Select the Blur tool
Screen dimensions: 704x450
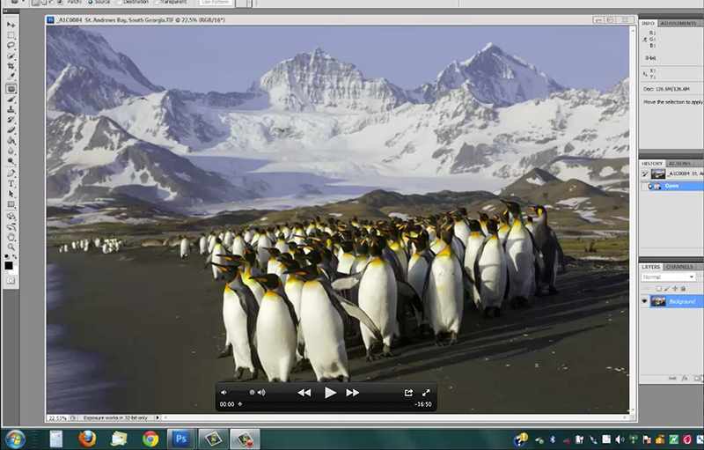pyautogui.click(x=11, y=151)
